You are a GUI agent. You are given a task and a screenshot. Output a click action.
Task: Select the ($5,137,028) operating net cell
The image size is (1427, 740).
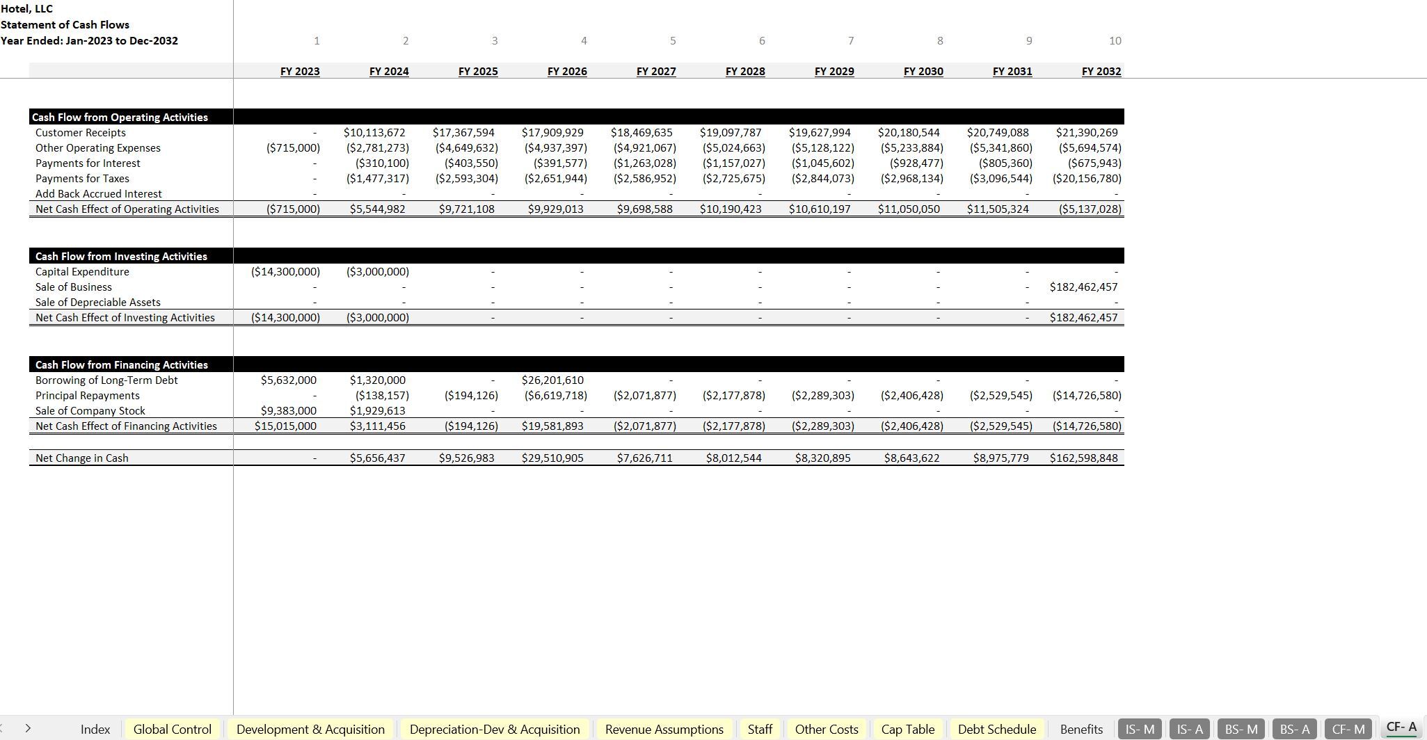click(1090, 209)
